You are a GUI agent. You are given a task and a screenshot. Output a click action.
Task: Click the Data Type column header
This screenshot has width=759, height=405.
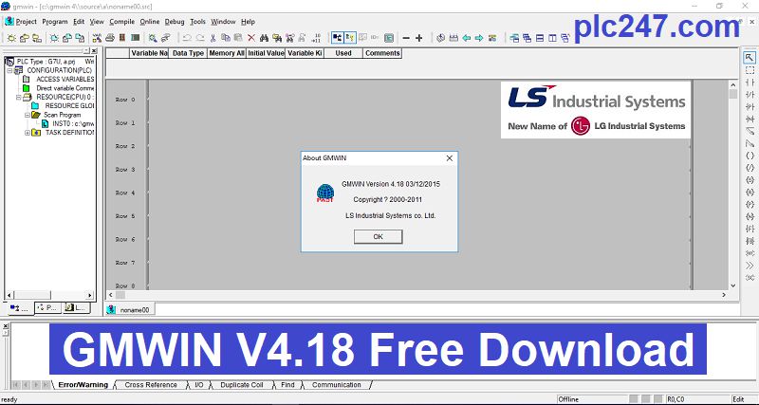188,53
